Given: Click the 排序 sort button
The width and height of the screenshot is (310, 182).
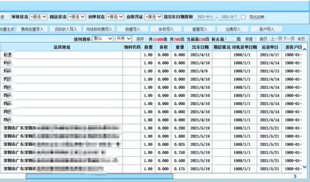Looking at the screenshot, I should coord(140,39).
